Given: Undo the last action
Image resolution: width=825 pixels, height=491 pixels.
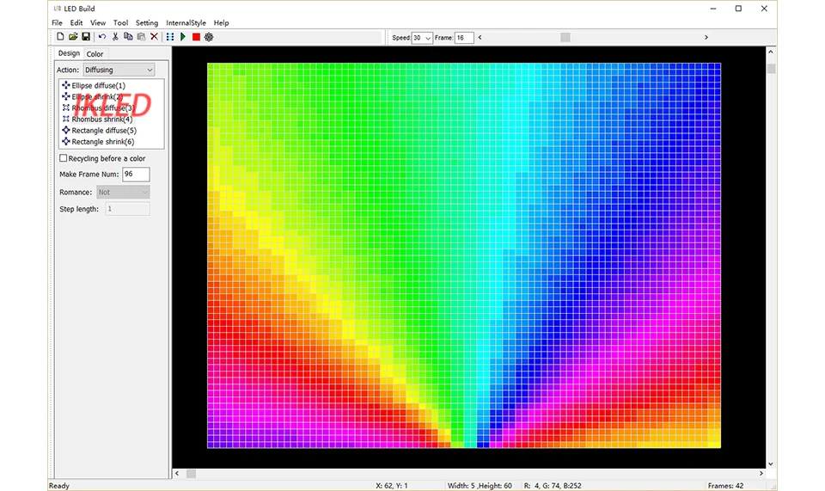Looking at the screenshot, I should 102,37.
